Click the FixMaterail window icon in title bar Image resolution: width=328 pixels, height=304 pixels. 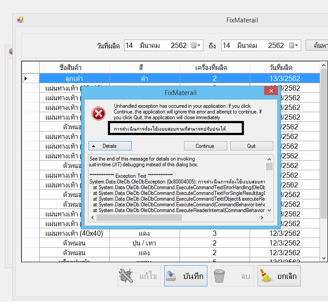(x=20, y=20)
